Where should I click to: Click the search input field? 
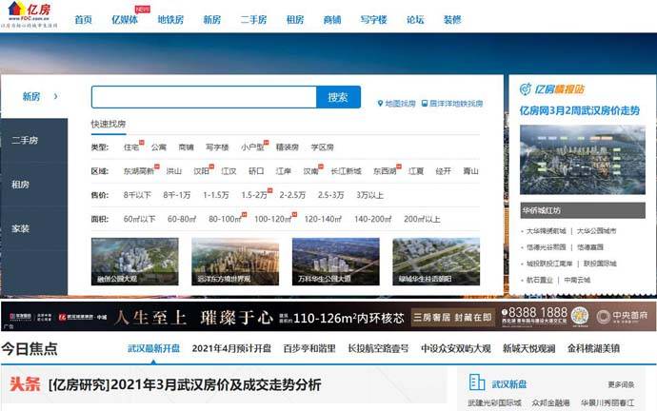coord(204,97)
